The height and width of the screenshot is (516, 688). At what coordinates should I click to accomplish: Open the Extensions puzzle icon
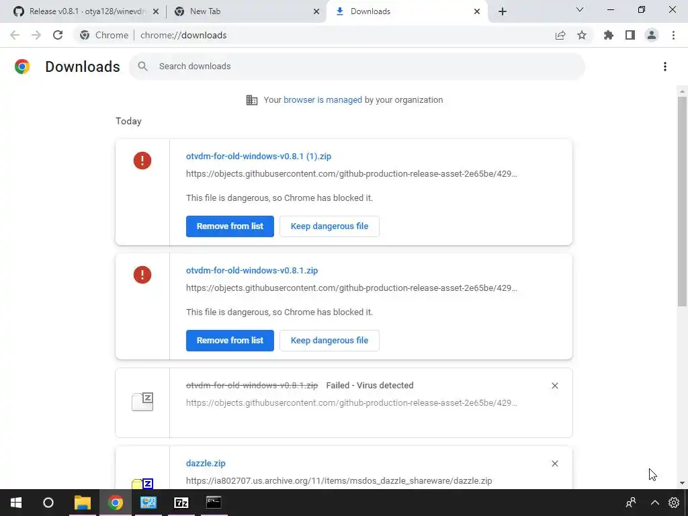tap(609, 35)
